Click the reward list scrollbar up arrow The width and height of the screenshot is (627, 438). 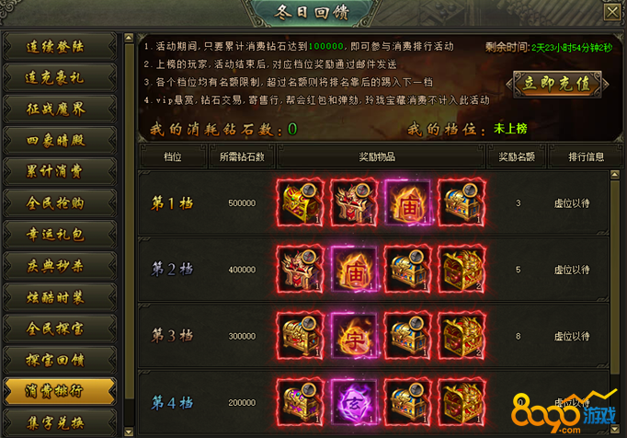tap(615, 175)
